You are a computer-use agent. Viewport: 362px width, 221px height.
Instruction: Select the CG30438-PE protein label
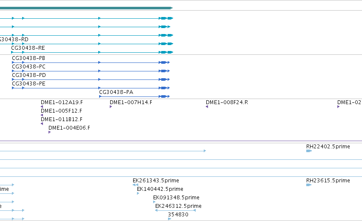tap(29, 84)
